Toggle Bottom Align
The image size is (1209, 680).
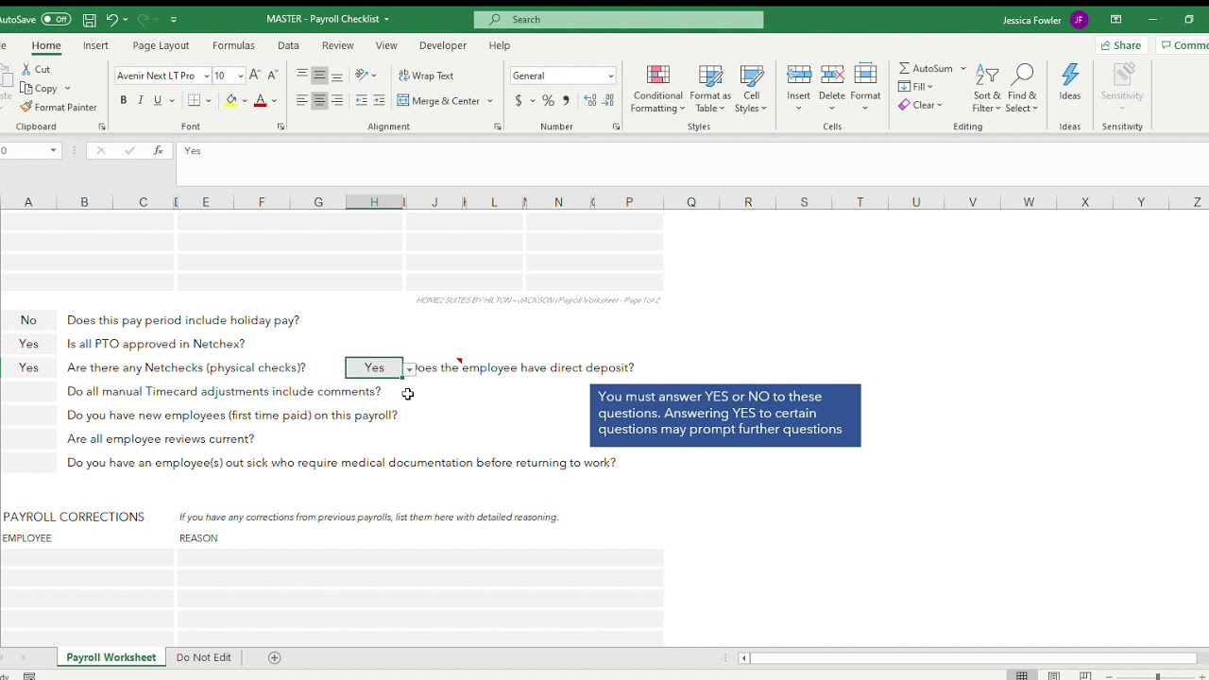click(x=337, y=76)
